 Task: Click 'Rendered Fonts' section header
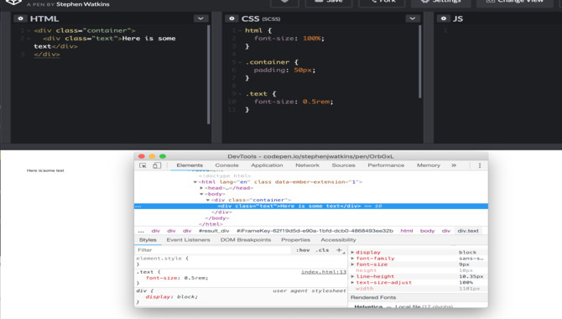(373, 297)
